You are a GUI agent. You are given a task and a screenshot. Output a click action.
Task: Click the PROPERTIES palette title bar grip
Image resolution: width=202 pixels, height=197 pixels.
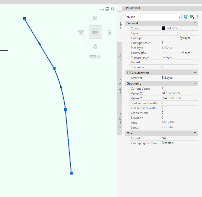click(x=124, y=8)
